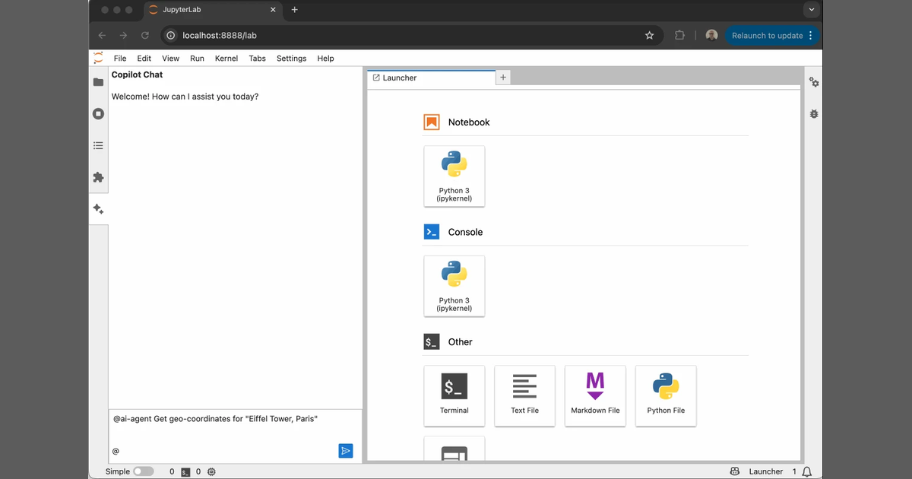Open the Debugger bug icon
The image size is (912, 479).
point(814,114)
